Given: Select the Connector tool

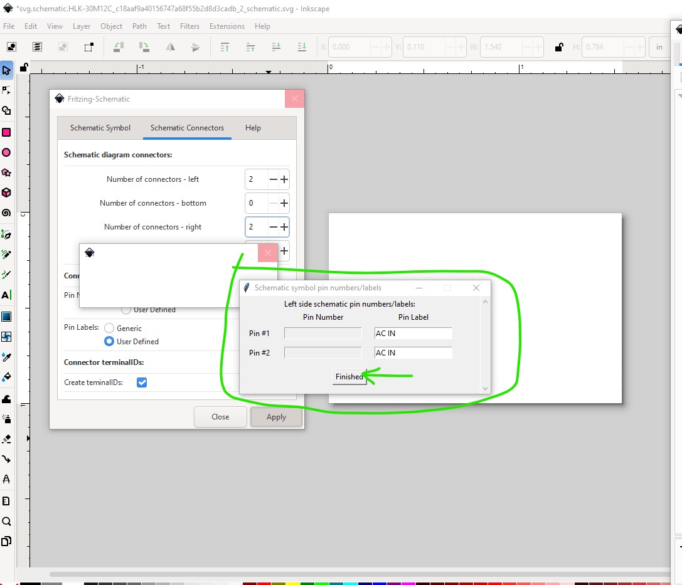Looking at the screenshot, I should pyautogui.click(x=6, y=459).
